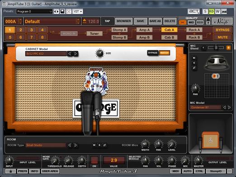Viewport: 236px width, 177px height.
Task: Click the Small Studio room type field
Action: coord(46,145)
